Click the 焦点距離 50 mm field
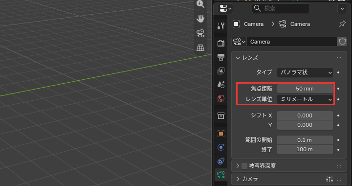This screenshot has height=186, width=352. click(x=305, y=89)
